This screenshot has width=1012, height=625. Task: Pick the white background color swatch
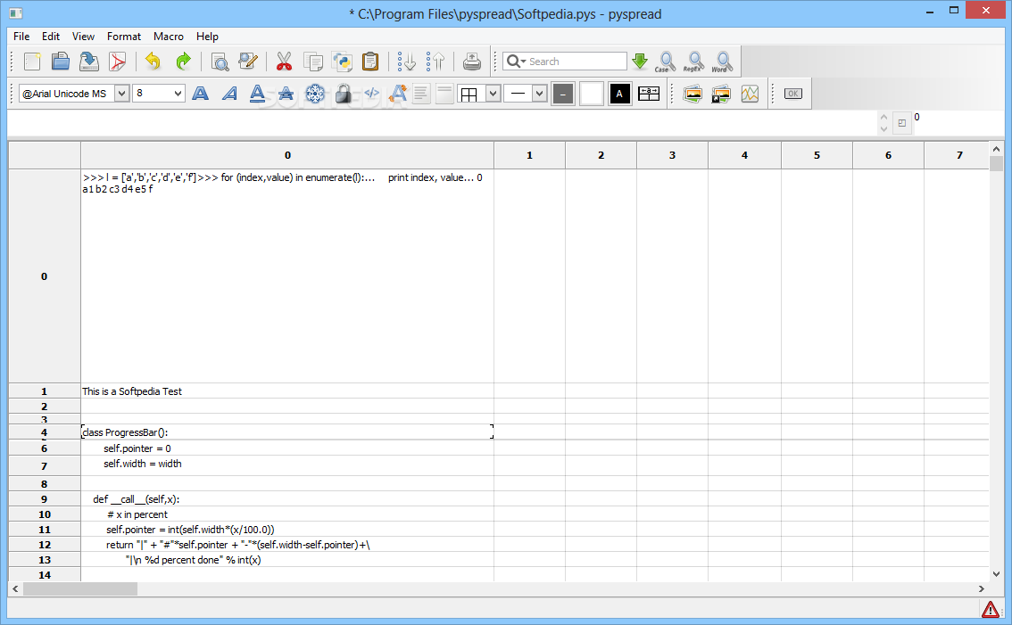pyautogui.click(x=591, y=94)
